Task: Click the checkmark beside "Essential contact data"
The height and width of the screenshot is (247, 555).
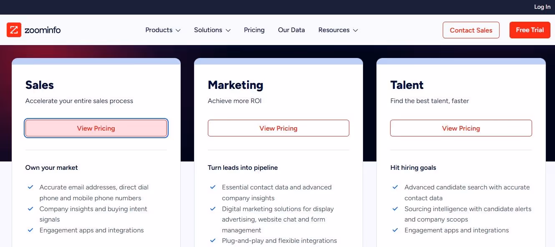Action: [x=213, y=187]
